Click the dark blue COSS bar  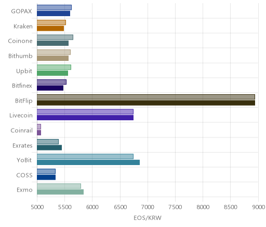46,178
